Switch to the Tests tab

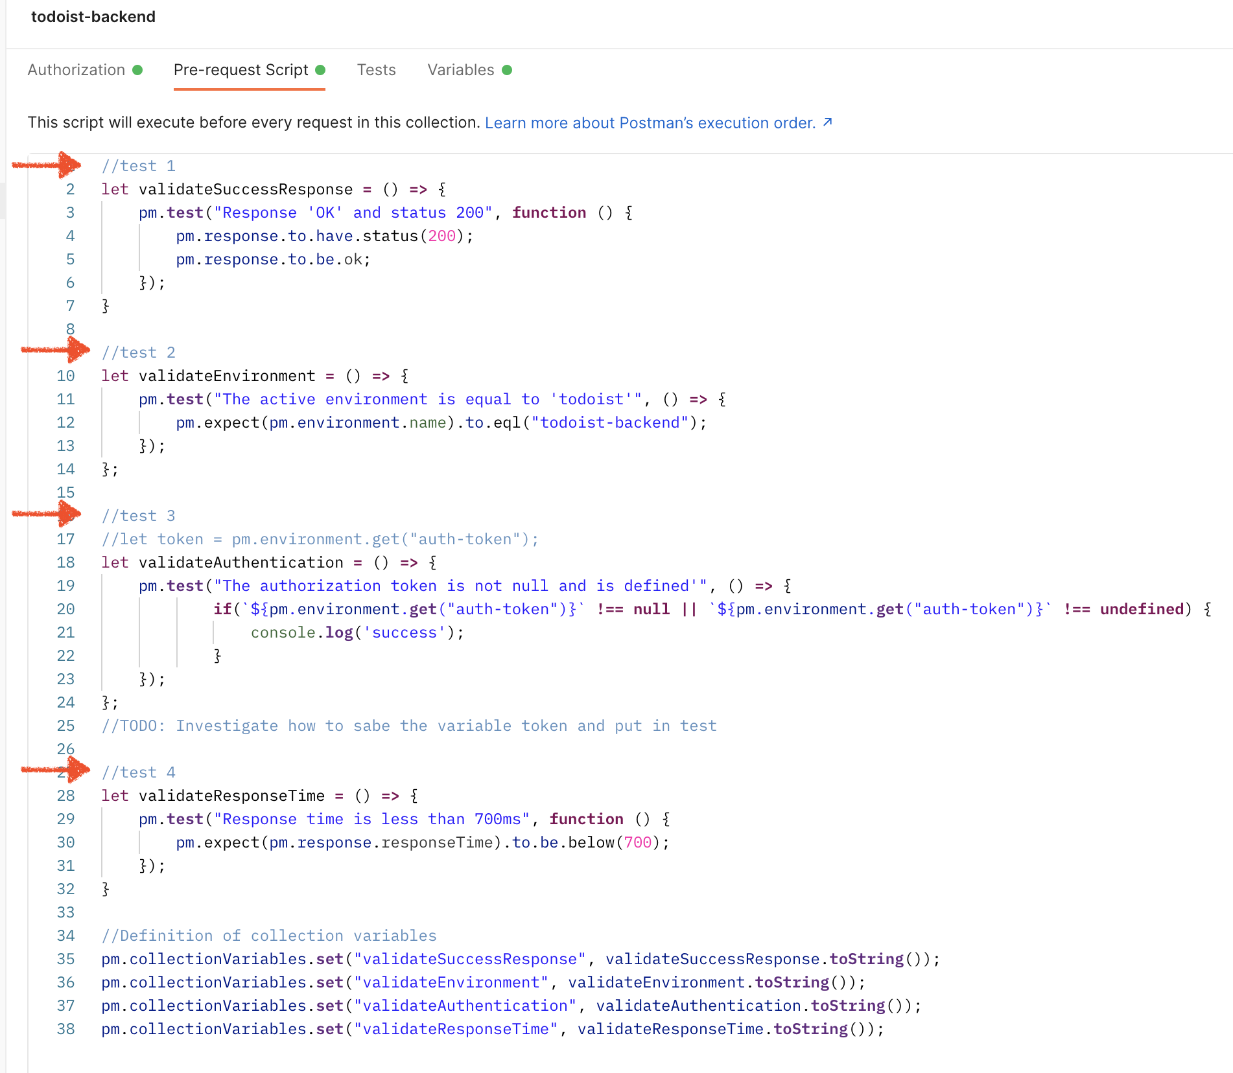click(x=376, y=70)
